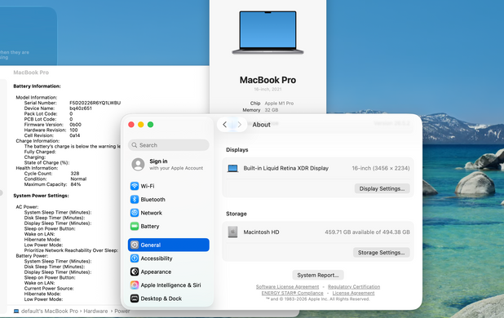Image resolution: width=504 pixels, height=318 pixels.
Task: Click the Network globe icon in sidebar
Action: click(x=135, y=213)
